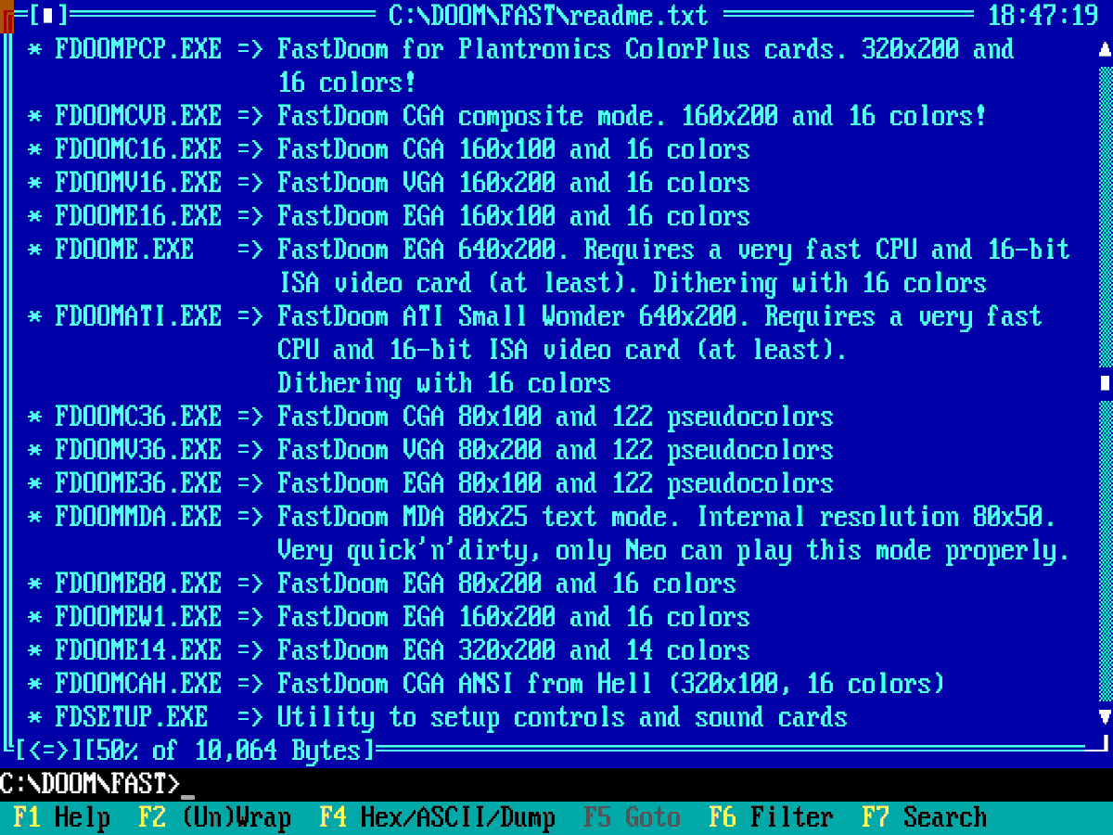Click the window resize corner at bottom right
Image resolution: width=1113 pixels, height=835 pixels.
point(1098,746)
